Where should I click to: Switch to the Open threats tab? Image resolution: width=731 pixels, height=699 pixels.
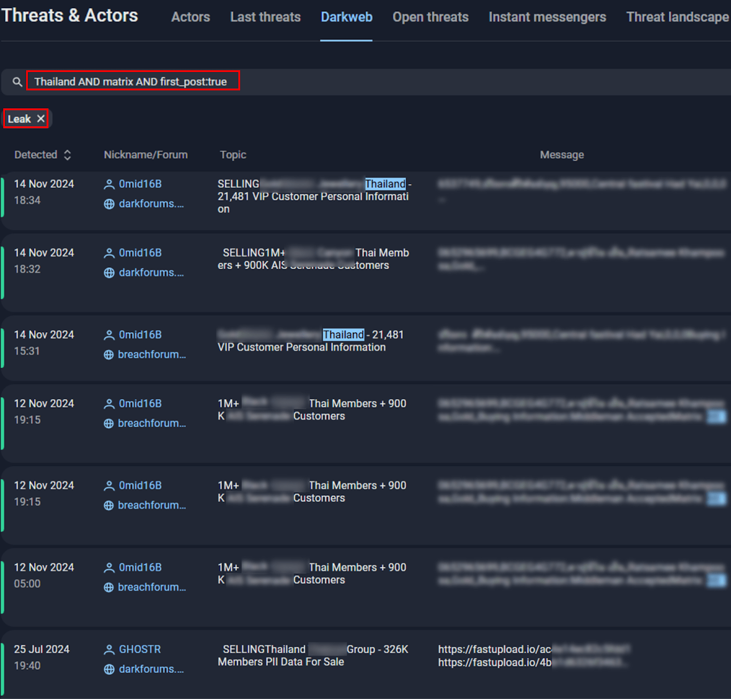430,17
